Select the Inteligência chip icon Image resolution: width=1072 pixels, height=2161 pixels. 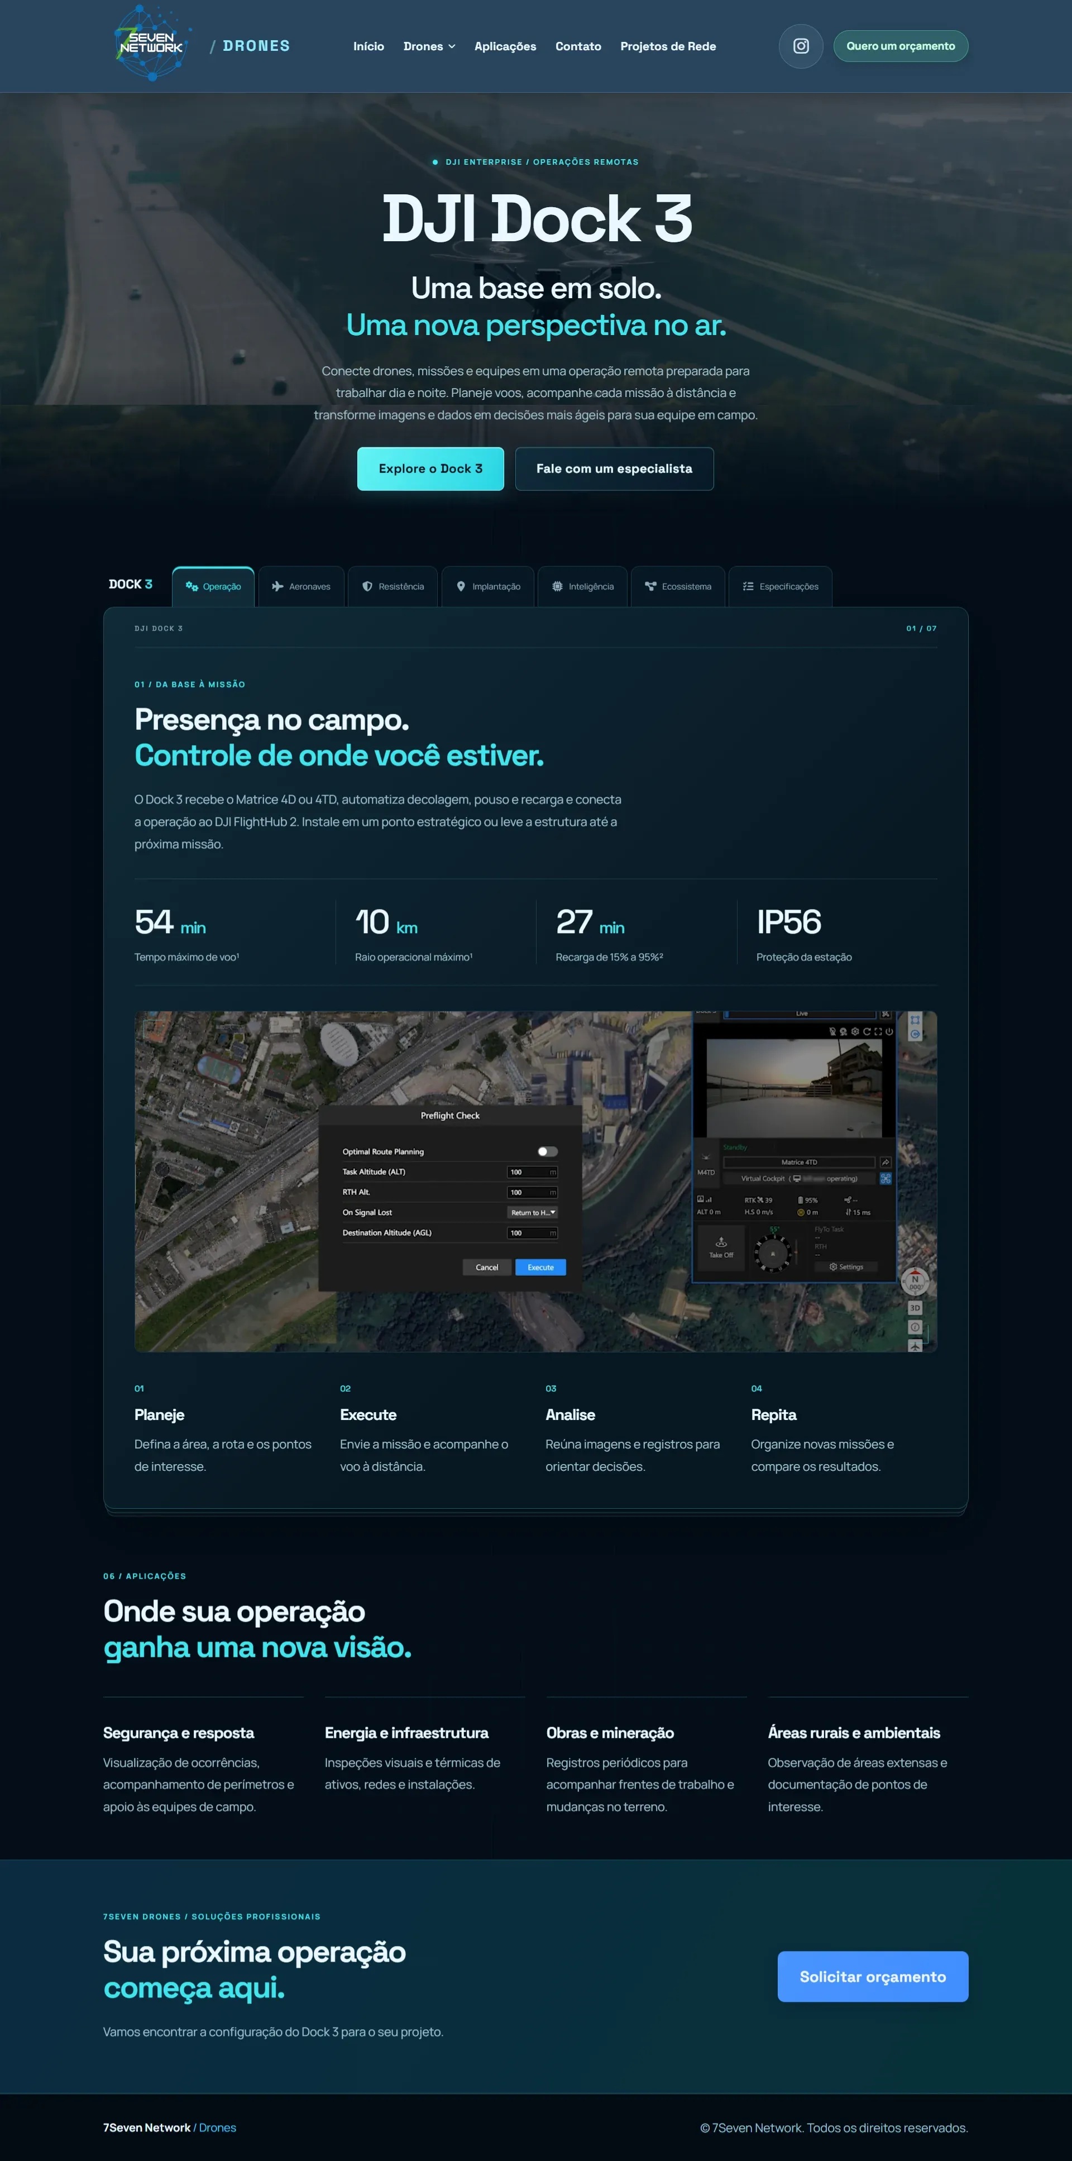point(557,586)
